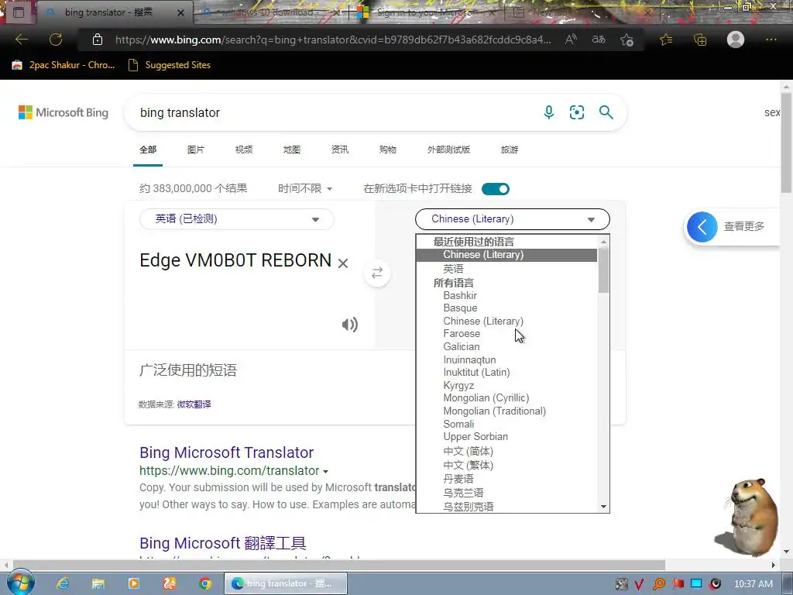Choose Galician from language list
This screenshot has width=793, height=595.
click(462, 346)
